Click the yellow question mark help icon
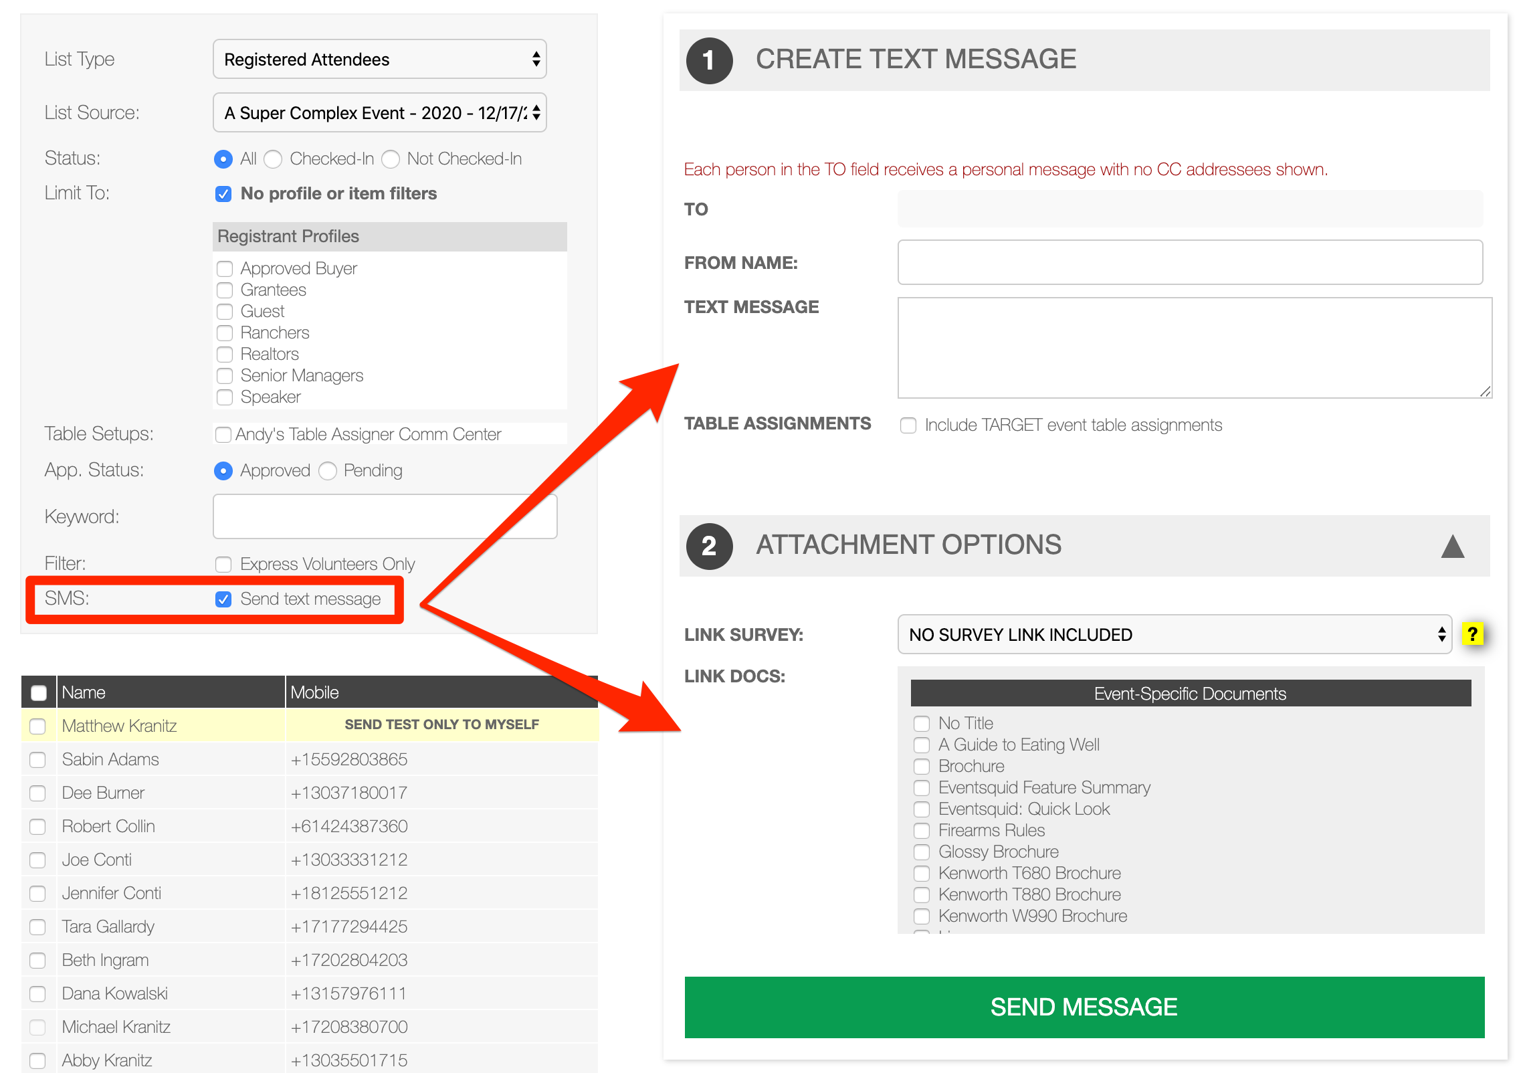 coord(1471,633)
